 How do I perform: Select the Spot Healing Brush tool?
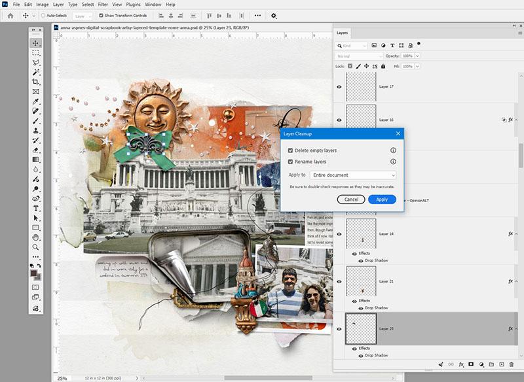click(35, 111)
